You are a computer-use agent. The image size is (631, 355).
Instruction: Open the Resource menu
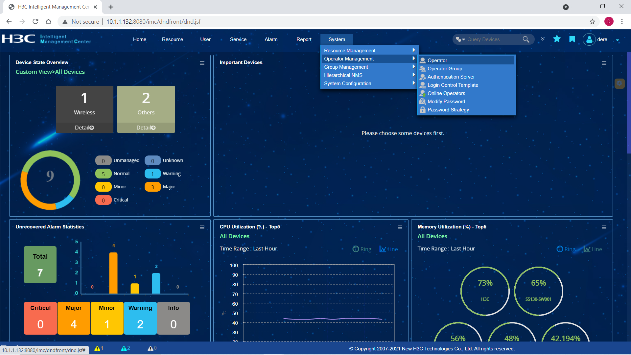(x=173, y=39)
